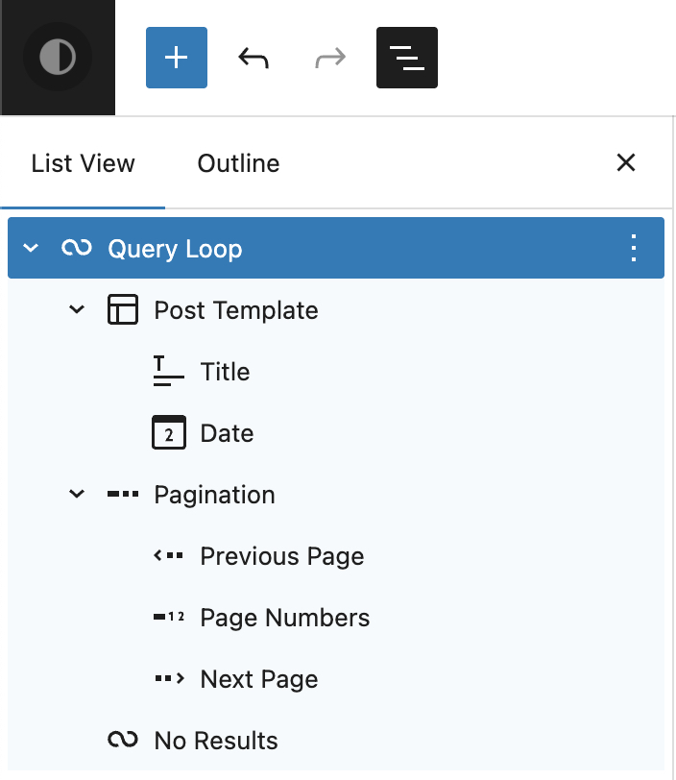
Task: Collapse the Query Loop block
Action: [30, 247]
